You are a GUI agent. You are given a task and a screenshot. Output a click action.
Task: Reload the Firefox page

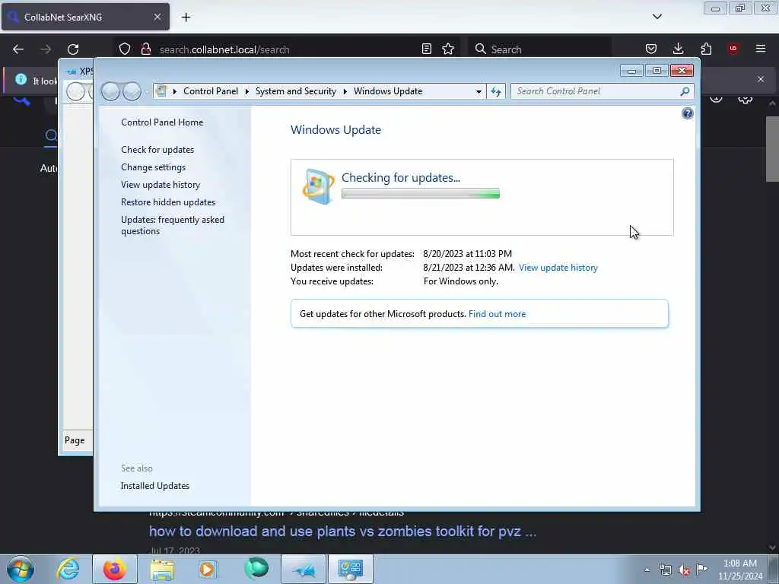[73, 49]
